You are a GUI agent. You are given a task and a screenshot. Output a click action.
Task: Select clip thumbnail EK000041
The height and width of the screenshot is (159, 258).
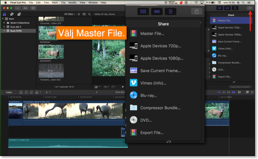(51, 33)
